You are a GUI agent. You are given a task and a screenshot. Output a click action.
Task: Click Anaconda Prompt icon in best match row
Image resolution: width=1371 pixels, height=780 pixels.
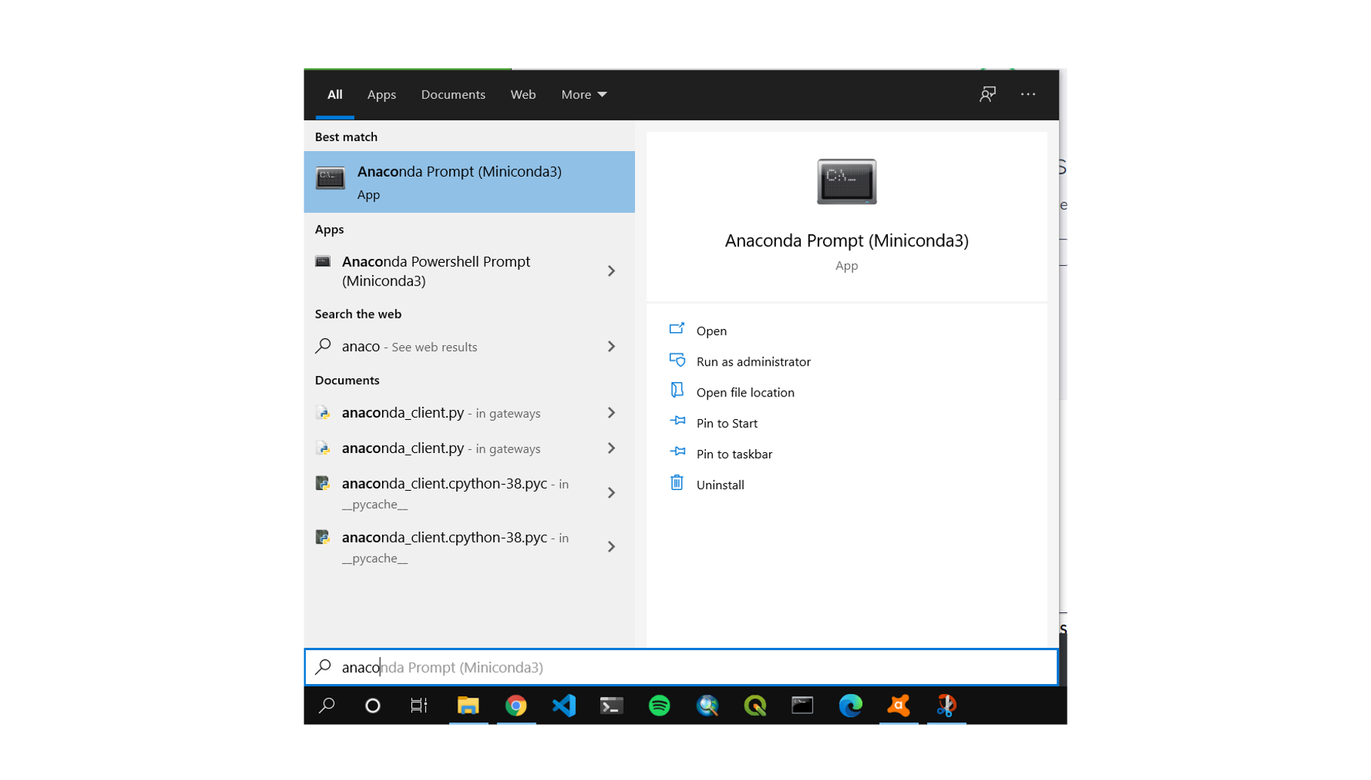pos(330,178)
